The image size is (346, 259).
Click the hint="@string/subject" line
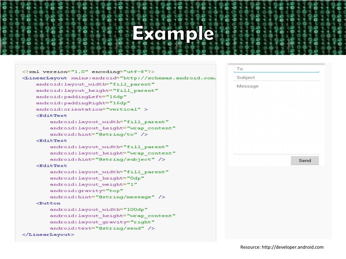(x=107, y=160)
